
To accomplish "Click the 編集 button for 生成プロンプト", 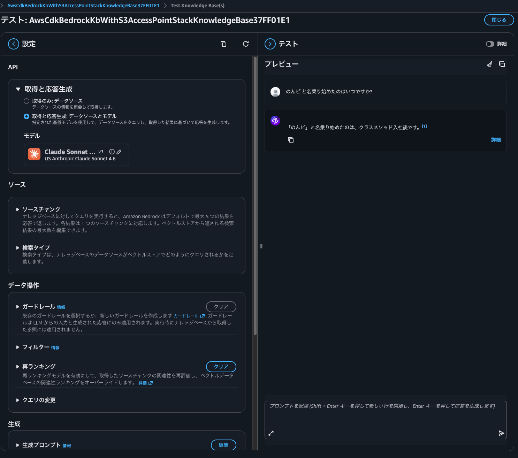I will 223,445.
